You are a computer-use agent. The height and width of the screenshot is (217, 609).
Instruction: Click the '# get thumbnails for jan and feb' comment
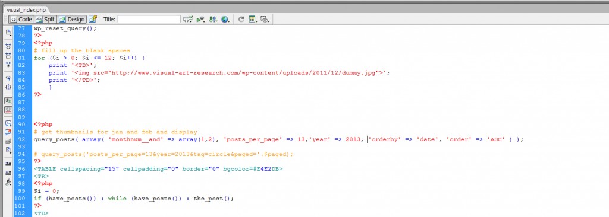[x=115, y=132]
